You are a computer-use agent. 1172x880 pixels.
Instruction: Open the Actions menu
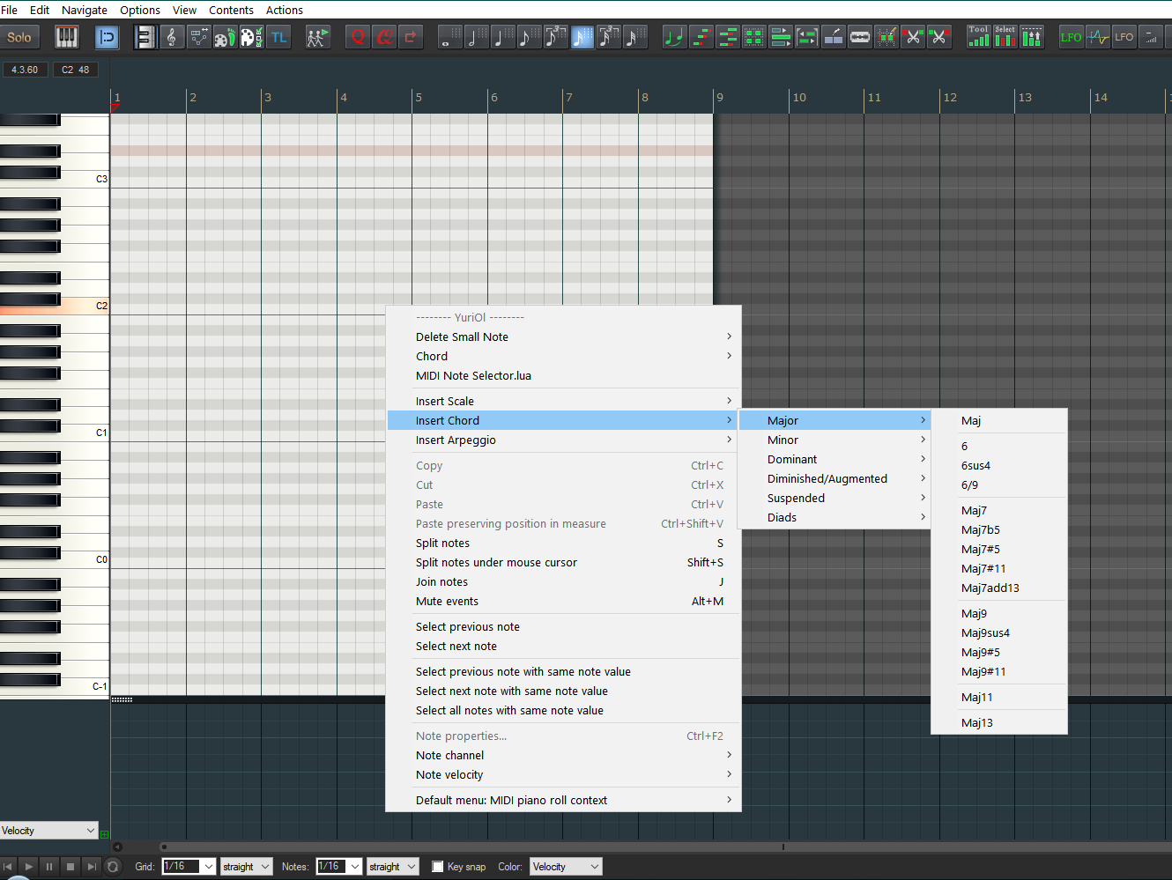tap(284, 11)
